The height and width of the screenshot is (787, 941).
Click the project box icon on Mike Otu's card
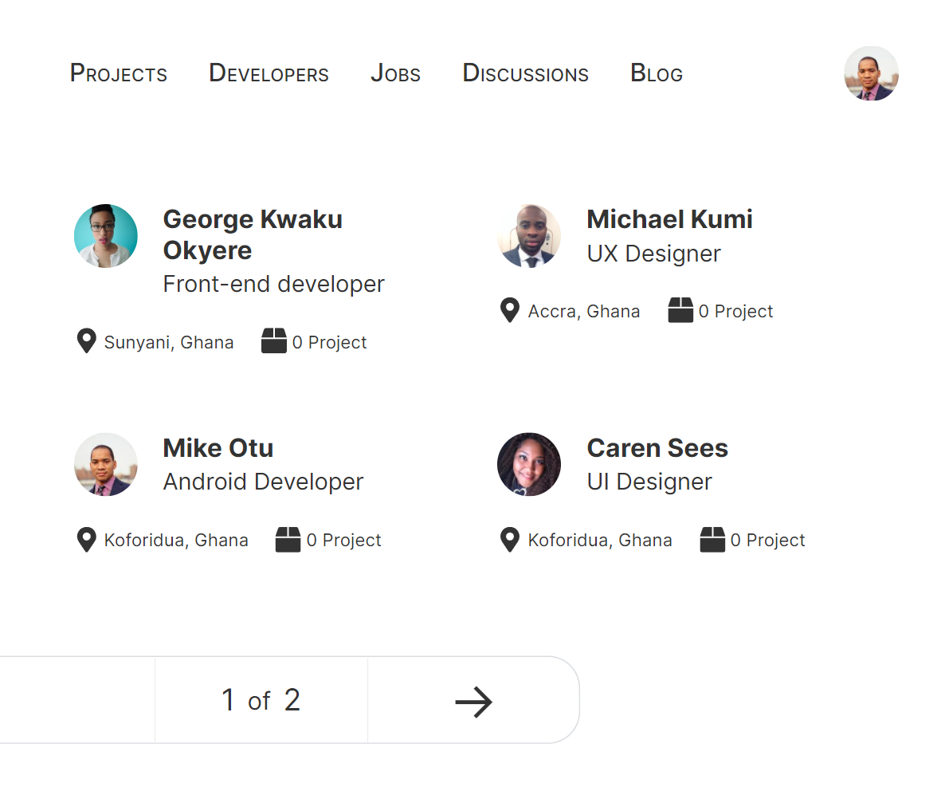[x=288, y=540]
